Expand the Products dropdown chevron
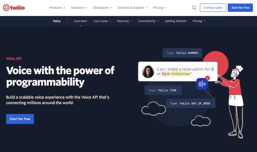 64,8
